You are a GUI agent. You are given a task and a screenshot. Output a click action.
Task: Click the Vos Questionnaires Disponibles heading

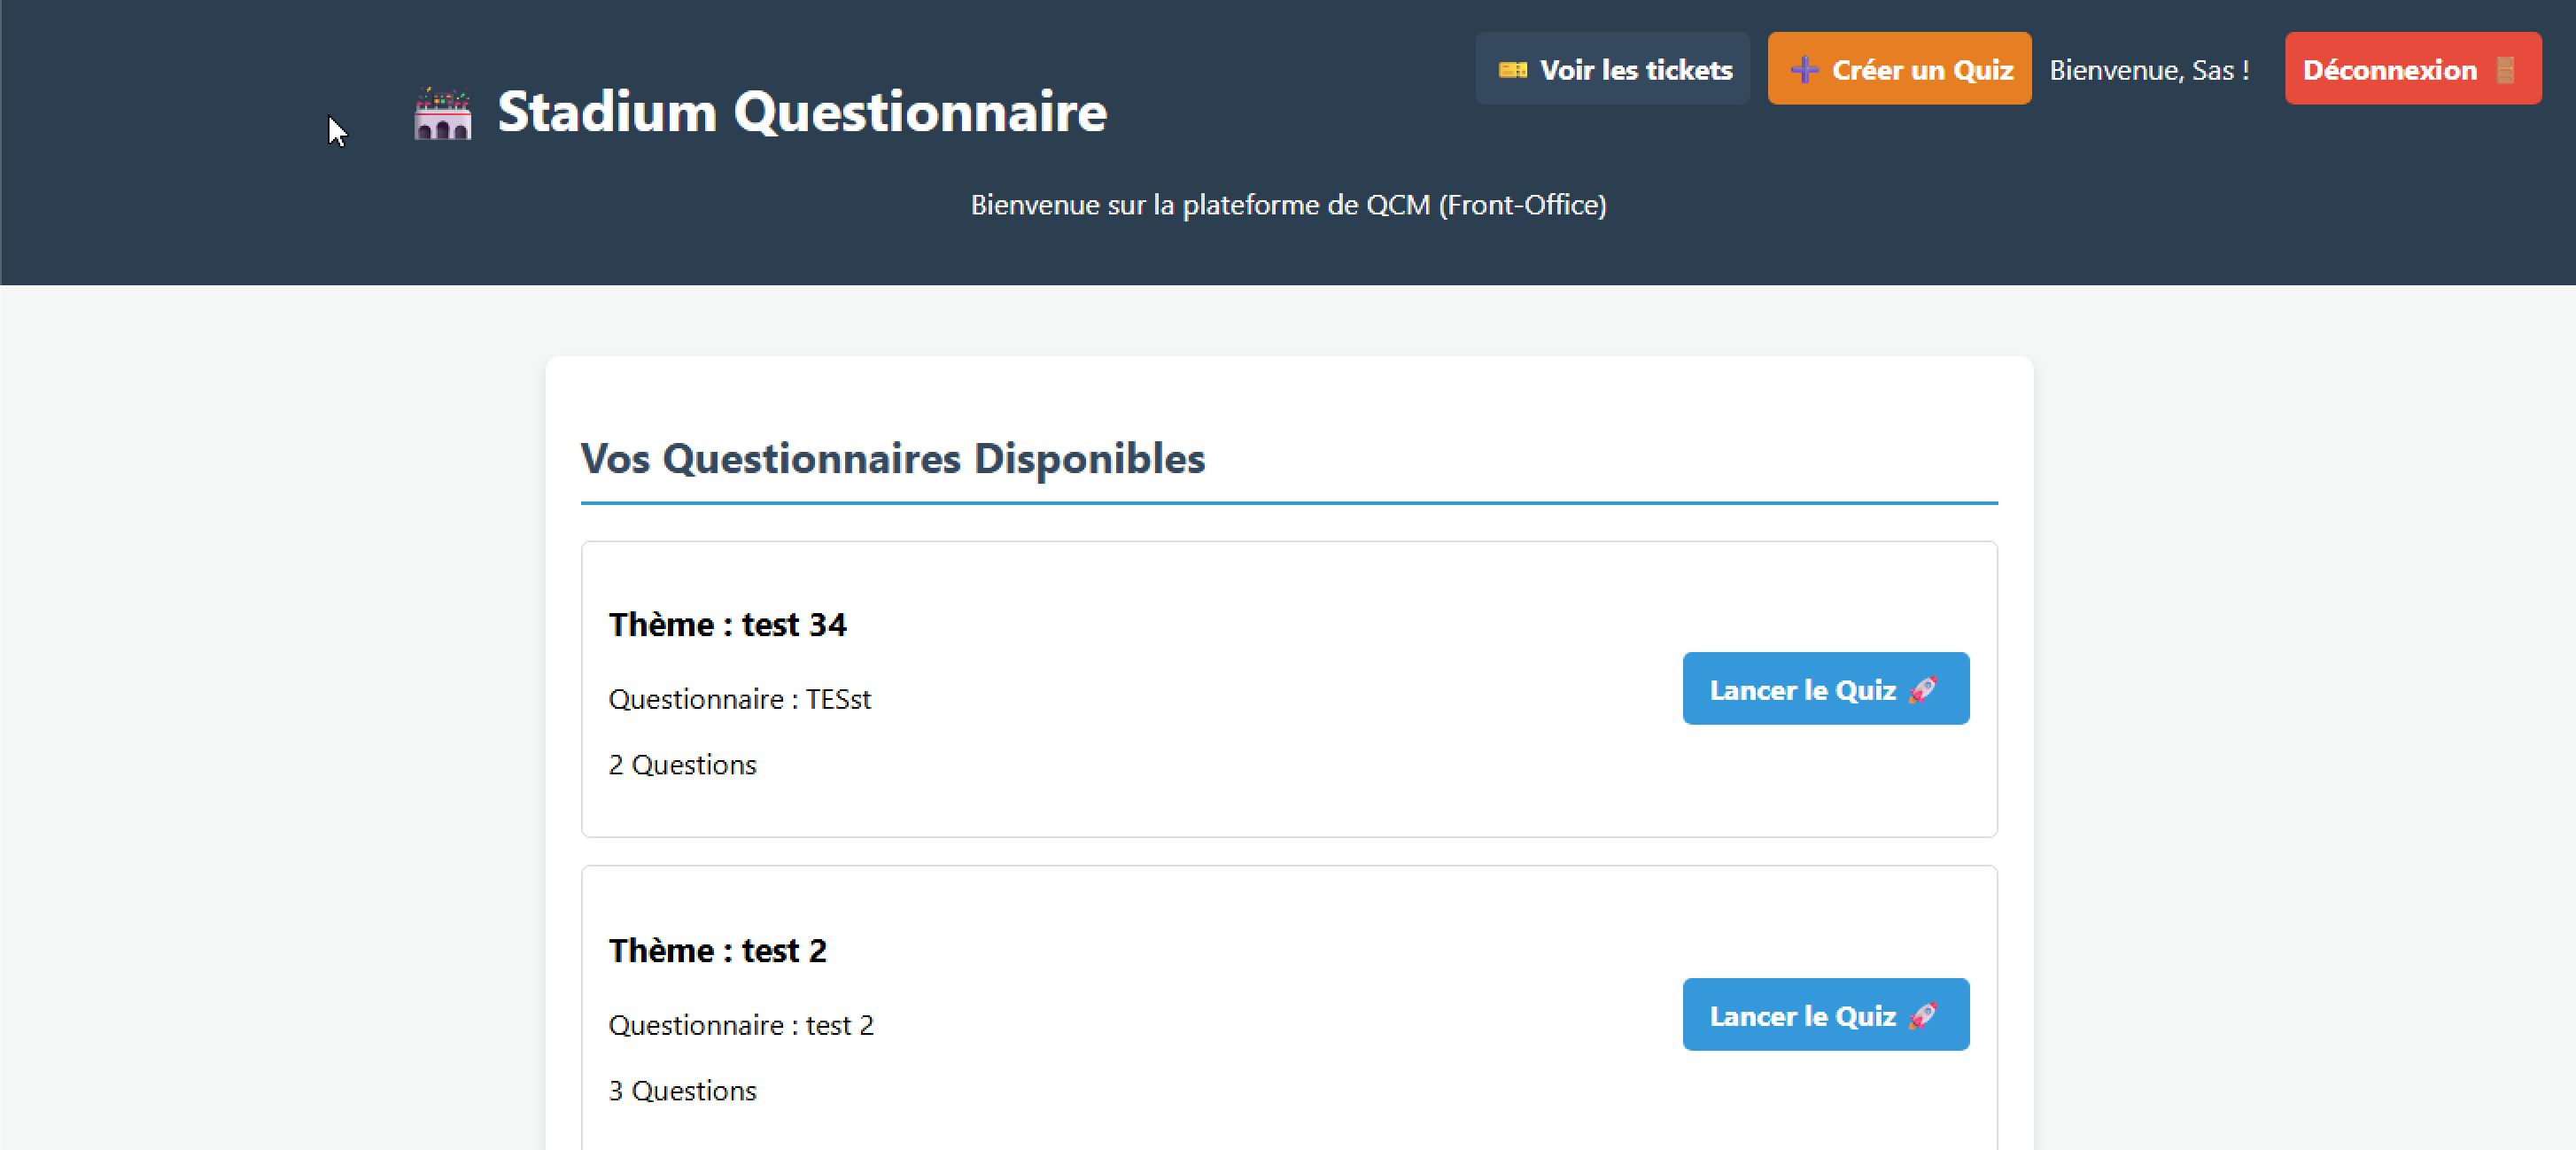[892, 459]
